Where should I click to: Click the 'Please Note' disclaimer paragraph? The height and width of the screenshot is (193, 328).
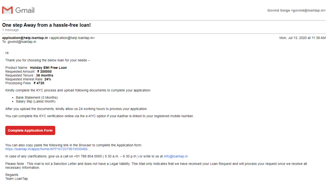156,166
